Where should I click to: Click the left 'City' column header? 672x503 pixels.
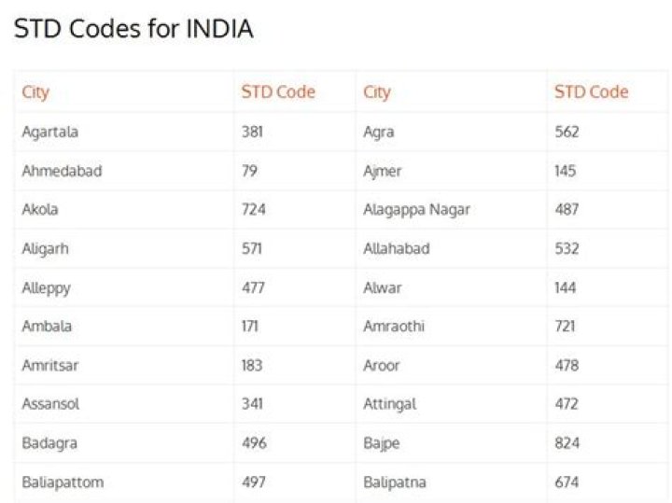click(35, 92)
